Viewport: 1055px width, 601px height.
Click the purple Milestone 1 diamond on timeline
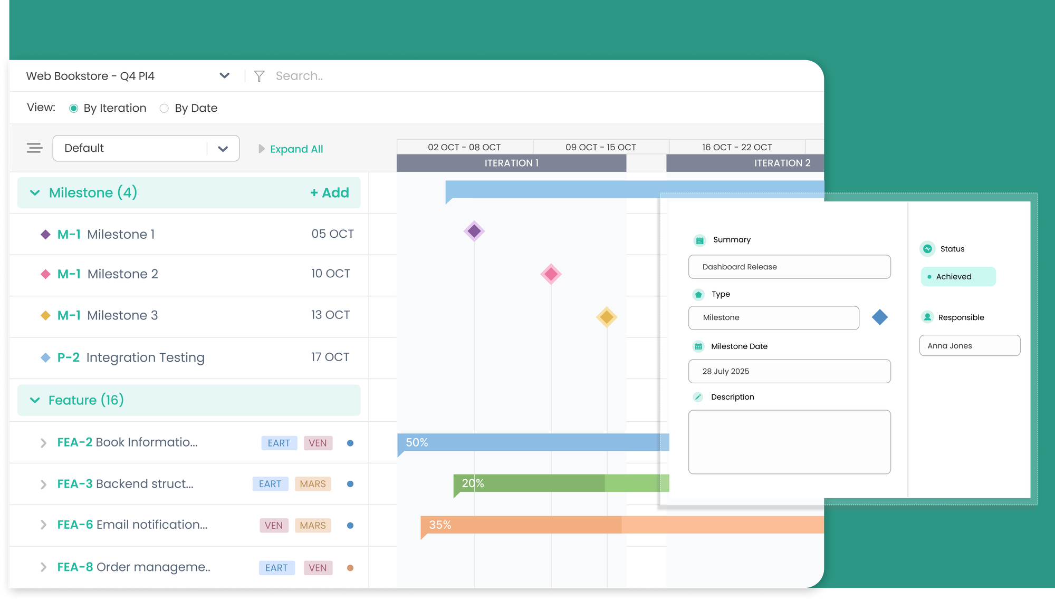[x=474, y=231]
